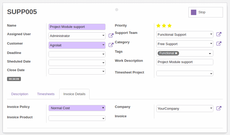Open Invoice Policy Normal Cost dropdown

click(x=77, y=108)
